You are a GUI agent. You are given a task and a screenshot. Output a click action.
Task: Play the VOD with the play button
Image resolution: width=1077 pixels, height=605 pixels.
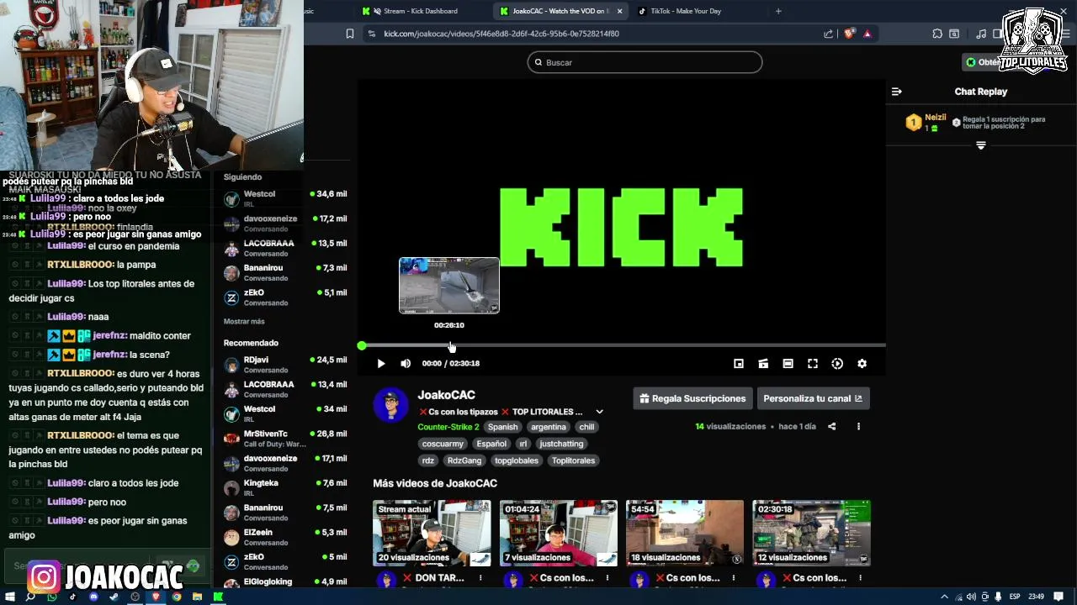coord(381,364)
